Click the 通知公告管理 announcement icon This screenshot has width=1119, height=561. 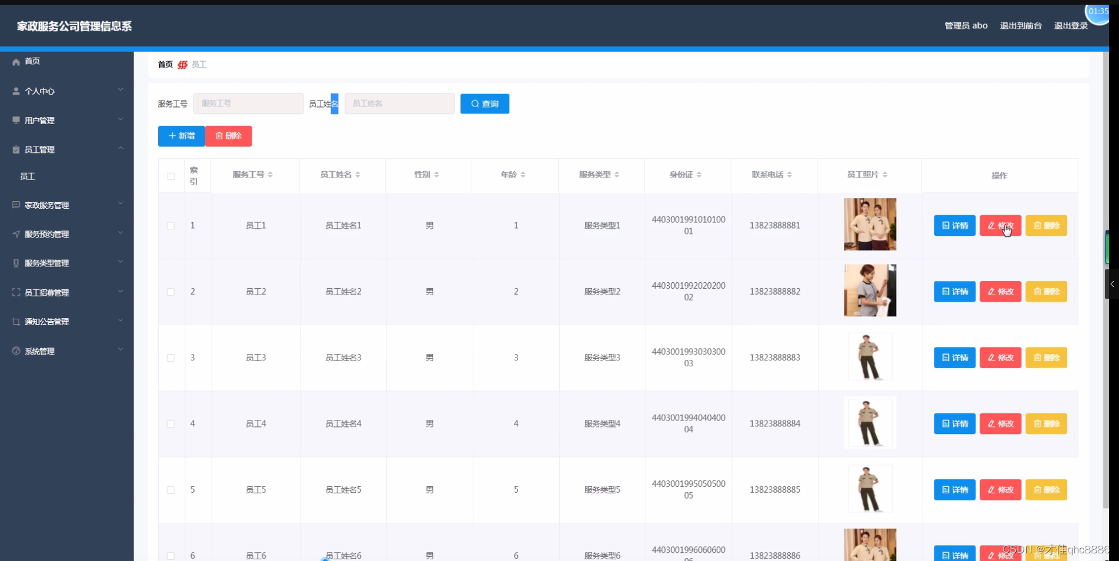tap(16, 321)
